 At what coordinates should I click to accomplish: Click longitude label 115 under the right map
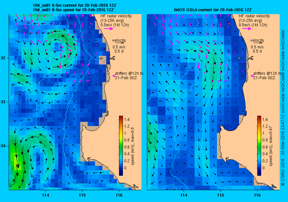(220, 195)
